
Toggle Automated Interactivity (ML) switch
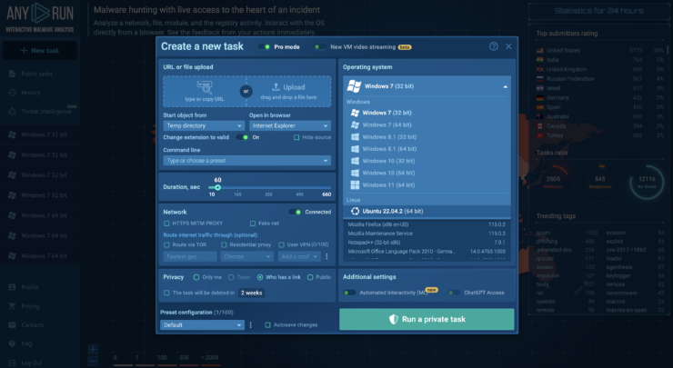(x=349, y=293)
